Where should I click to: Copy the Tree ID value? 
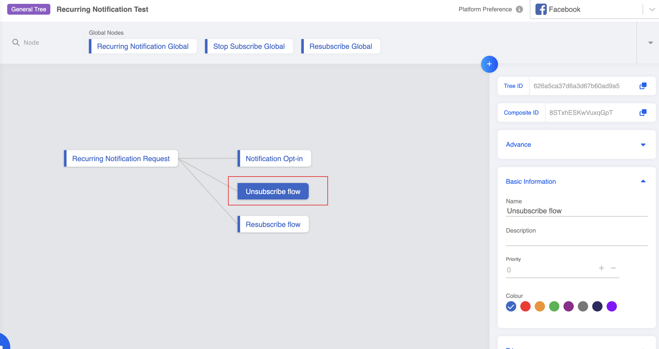643,86
